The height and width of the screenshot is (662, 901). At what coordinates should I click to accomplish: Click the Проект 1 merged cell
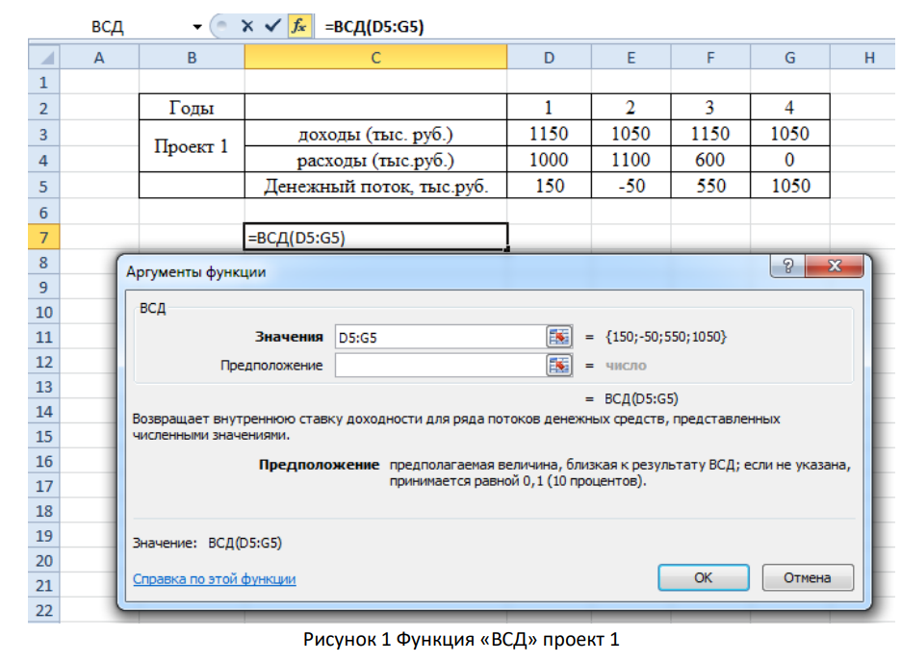[192, 146]
